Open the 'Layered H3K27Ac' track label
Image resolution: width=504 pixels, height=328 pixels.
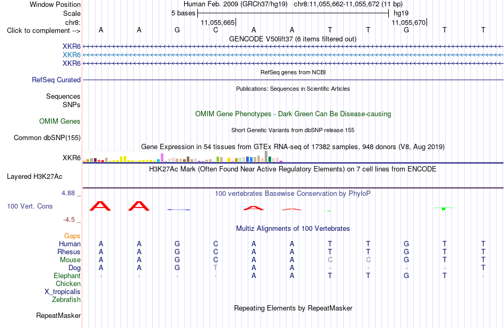[34, 177]
